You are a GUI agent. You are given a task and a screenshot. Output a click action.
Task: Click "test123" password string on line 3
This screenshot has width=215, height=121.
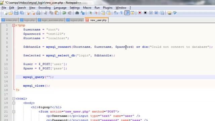coord(55,34)
